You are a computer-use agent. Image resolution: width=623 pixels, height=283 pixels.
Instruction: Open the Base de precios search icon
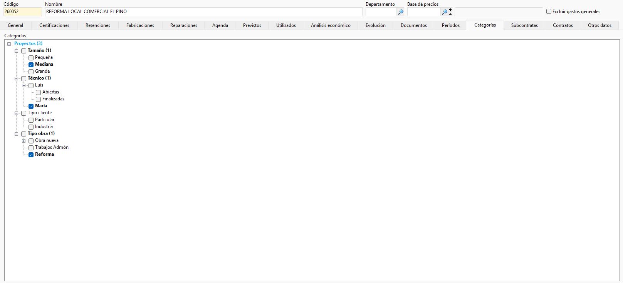coord(445,12)
